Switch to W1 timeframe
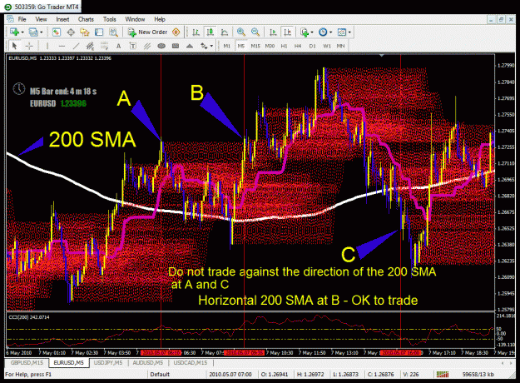Screen dimensions: 520x383 click(x=327, y=46)
